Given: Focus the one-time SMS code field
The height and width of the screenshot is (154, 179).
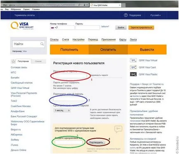Looking at the screenshot, I should [68, 142].
